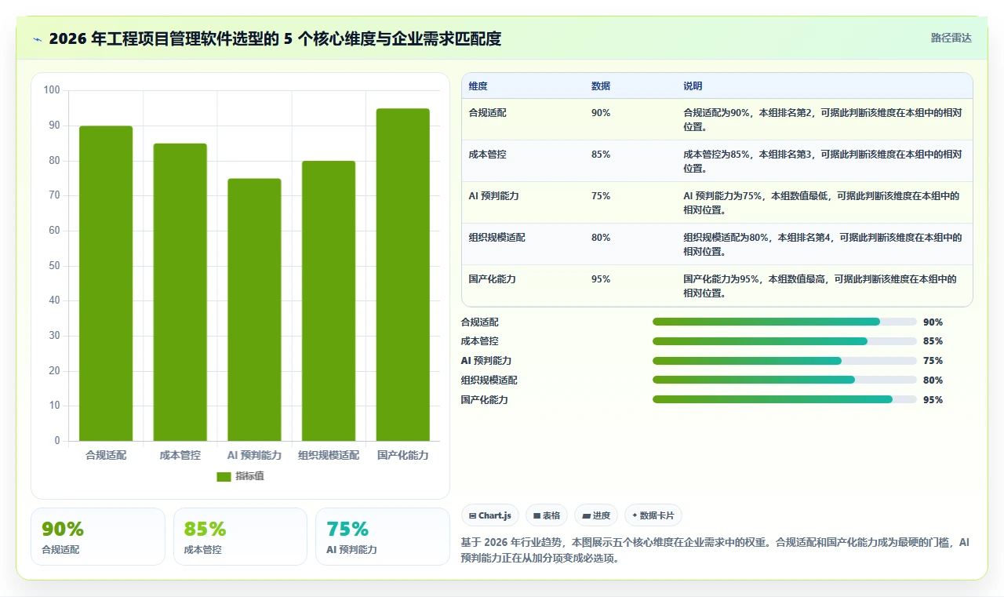The width and height of the screenshot is (1004, 597).
Task: Click the 75% value in the table
Action: point(601,196)
